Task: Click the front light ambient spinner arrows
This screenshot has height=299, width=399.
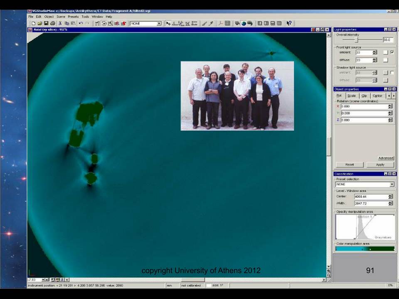Action: click(374, 52)
